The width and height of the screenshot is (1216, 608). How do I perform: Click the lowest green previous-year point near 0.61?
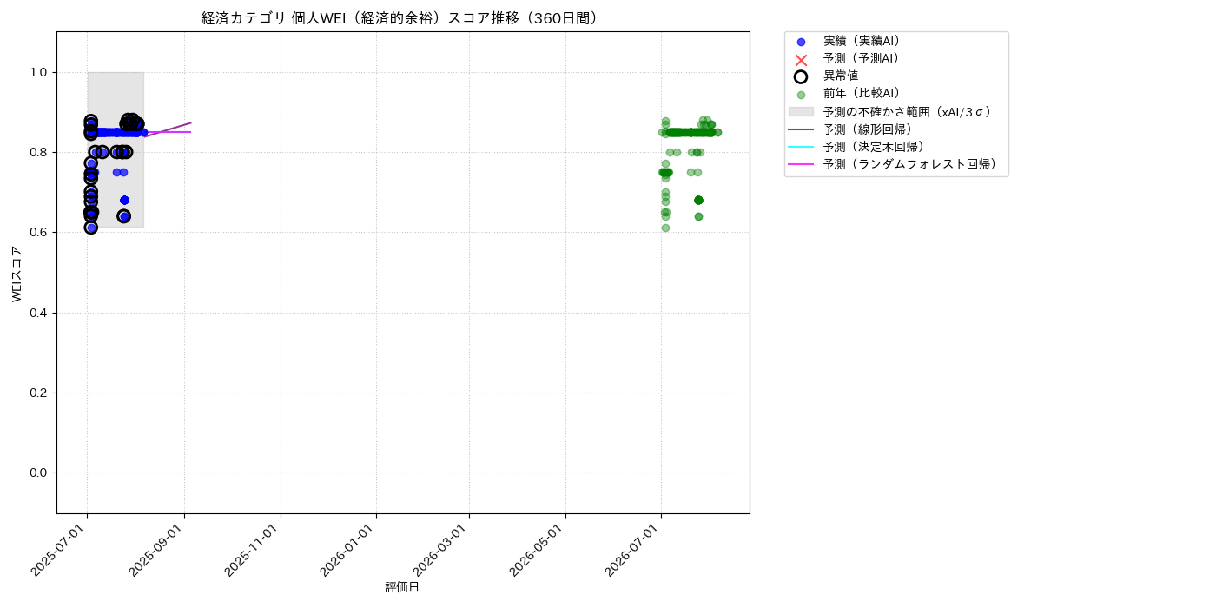[665, 228]
